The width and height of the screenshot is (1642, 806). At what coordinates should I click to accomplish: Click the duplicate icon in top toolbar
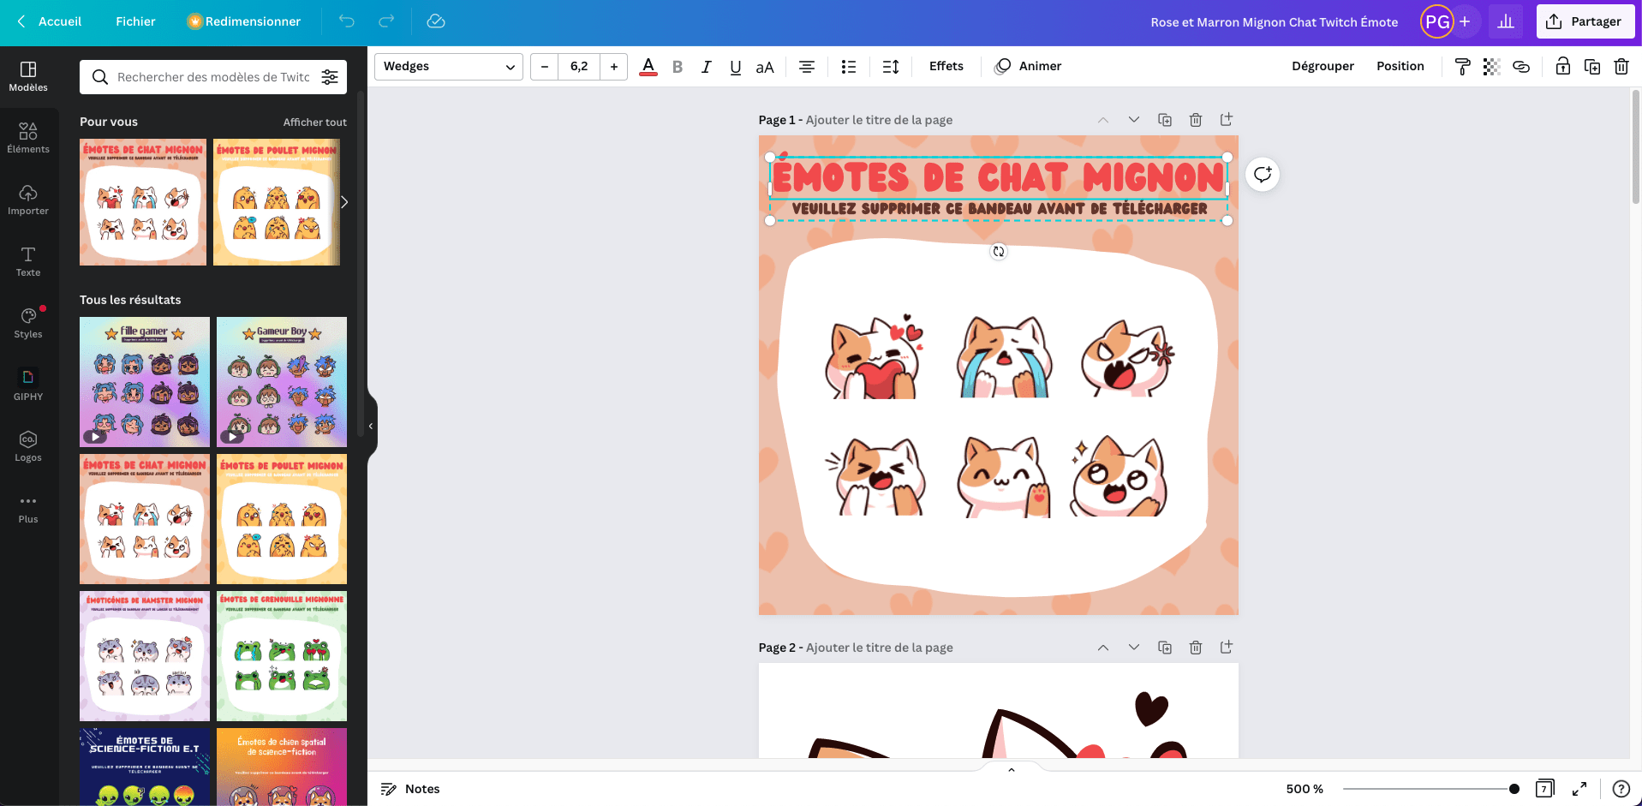coord(1592,67)
